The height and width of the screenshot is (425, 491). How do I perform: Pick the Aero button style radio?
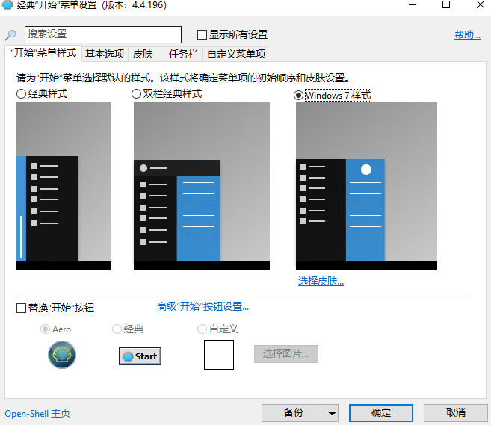pos(45,329)
